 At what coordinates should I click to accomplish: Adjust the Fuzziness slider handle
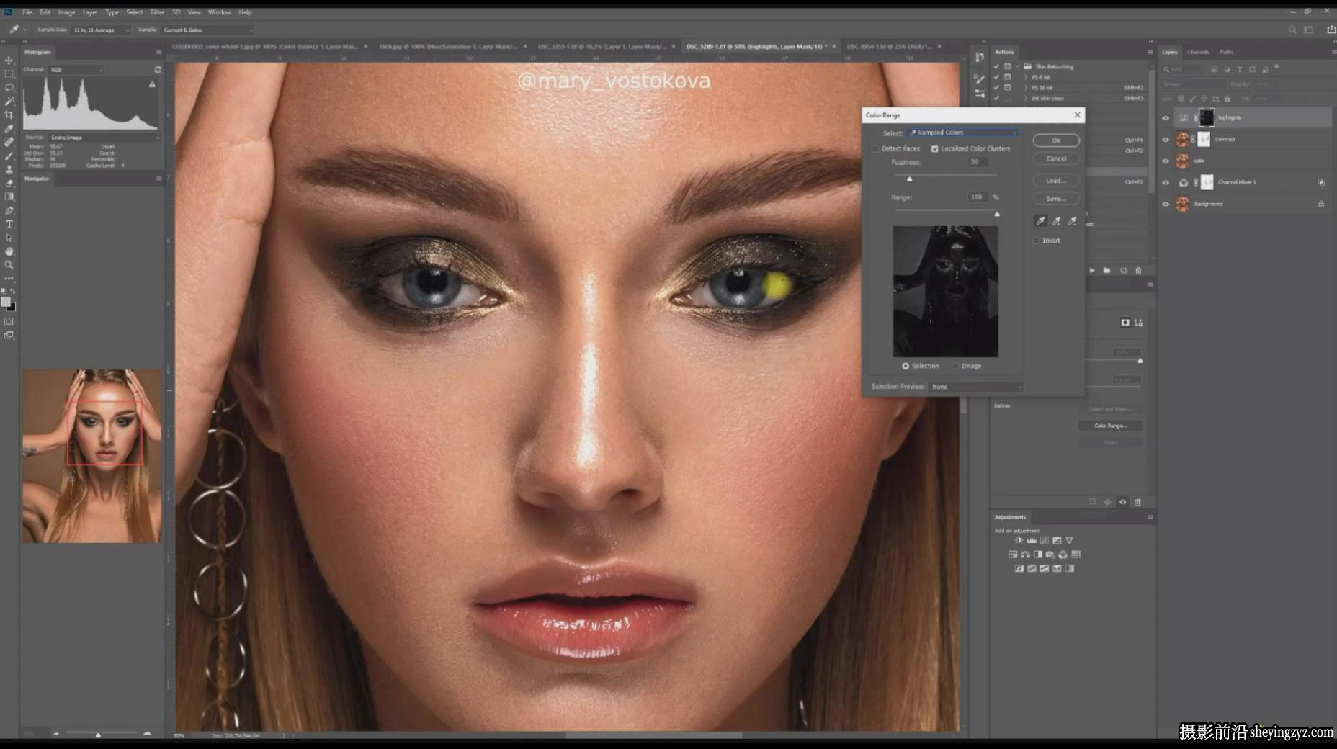[x=909, y=179]
